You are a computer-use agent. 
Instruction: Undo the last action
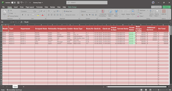(21, 3)
